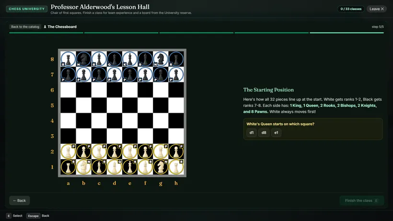Click the rank 8 label
Image resolution: width=393 pixels, height=221 pixels.
click(52, 59)
